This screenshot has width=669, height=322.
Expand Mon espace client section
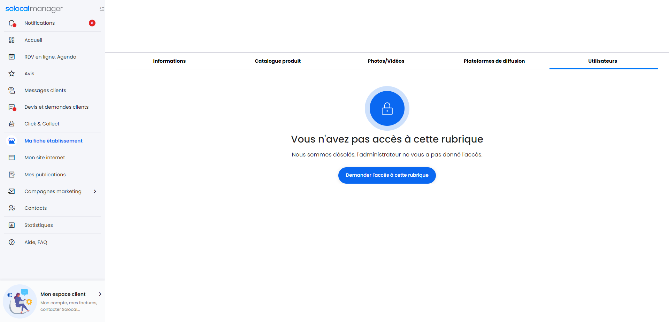pos(100,294)
